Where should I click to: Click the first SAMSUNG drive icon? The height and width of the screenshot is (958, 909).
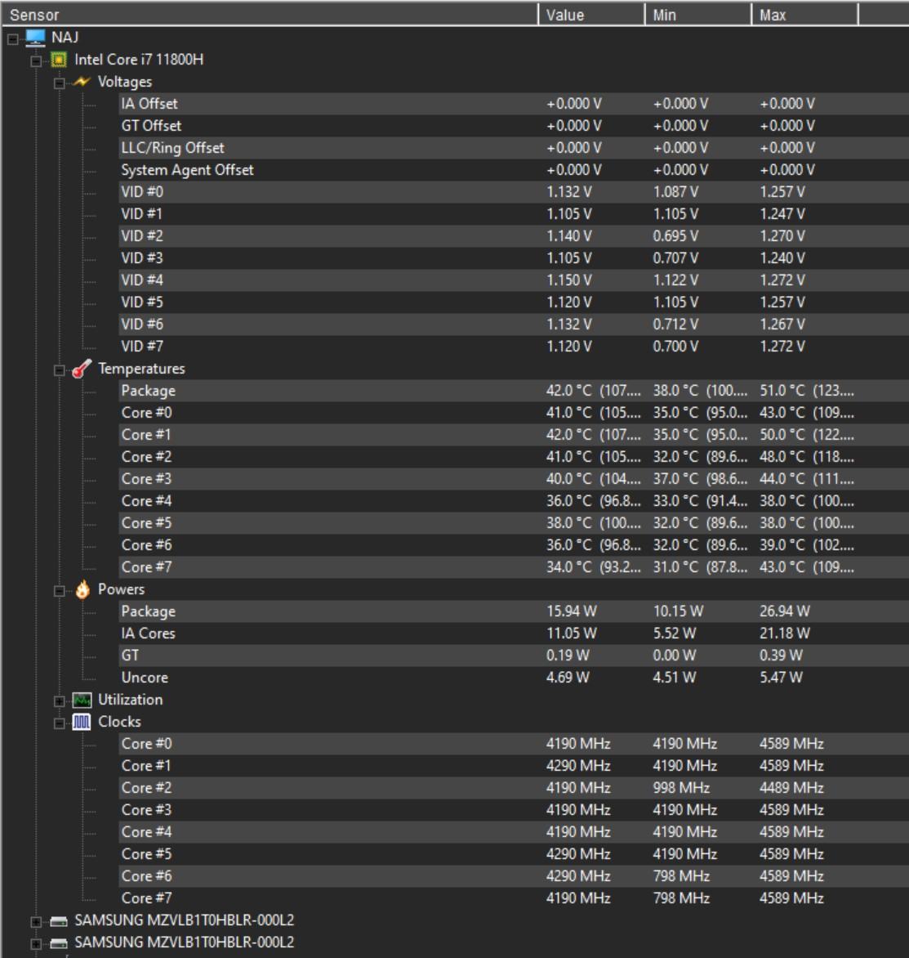pos(59,921)
